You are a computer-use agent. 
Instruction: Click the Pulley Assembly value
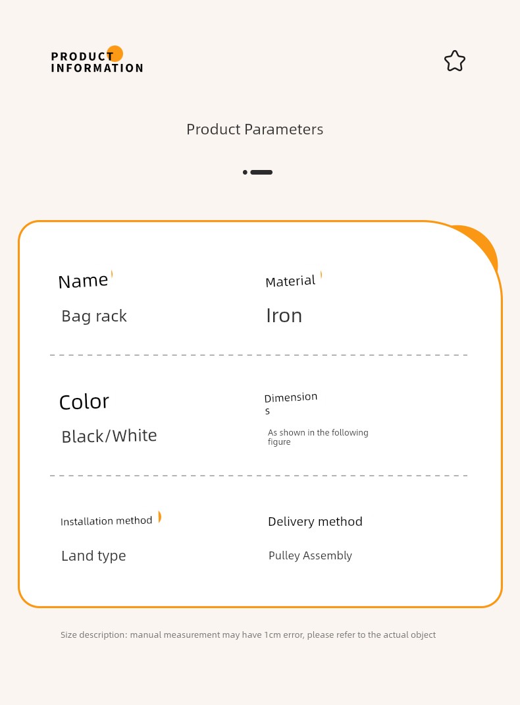310,555
